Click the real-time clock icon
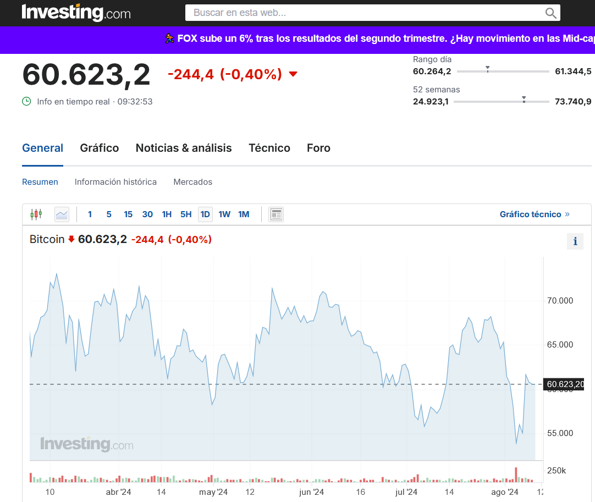 pos(26,101)
